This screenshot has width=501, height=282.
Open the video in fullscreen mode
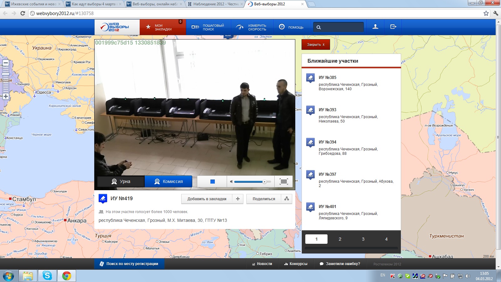283,181
